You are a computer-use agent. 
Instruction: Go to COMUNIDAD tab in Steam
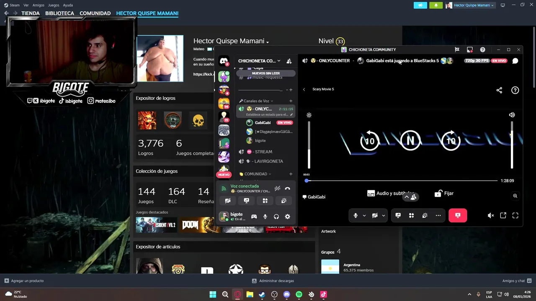pyautogui.click(x=95, y=13)
